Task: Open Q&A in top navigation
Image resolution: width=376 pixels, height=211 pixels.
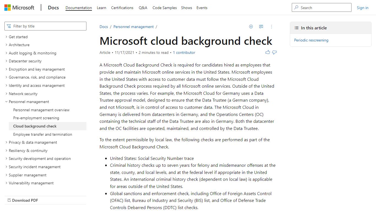Action: pos(143,8)
